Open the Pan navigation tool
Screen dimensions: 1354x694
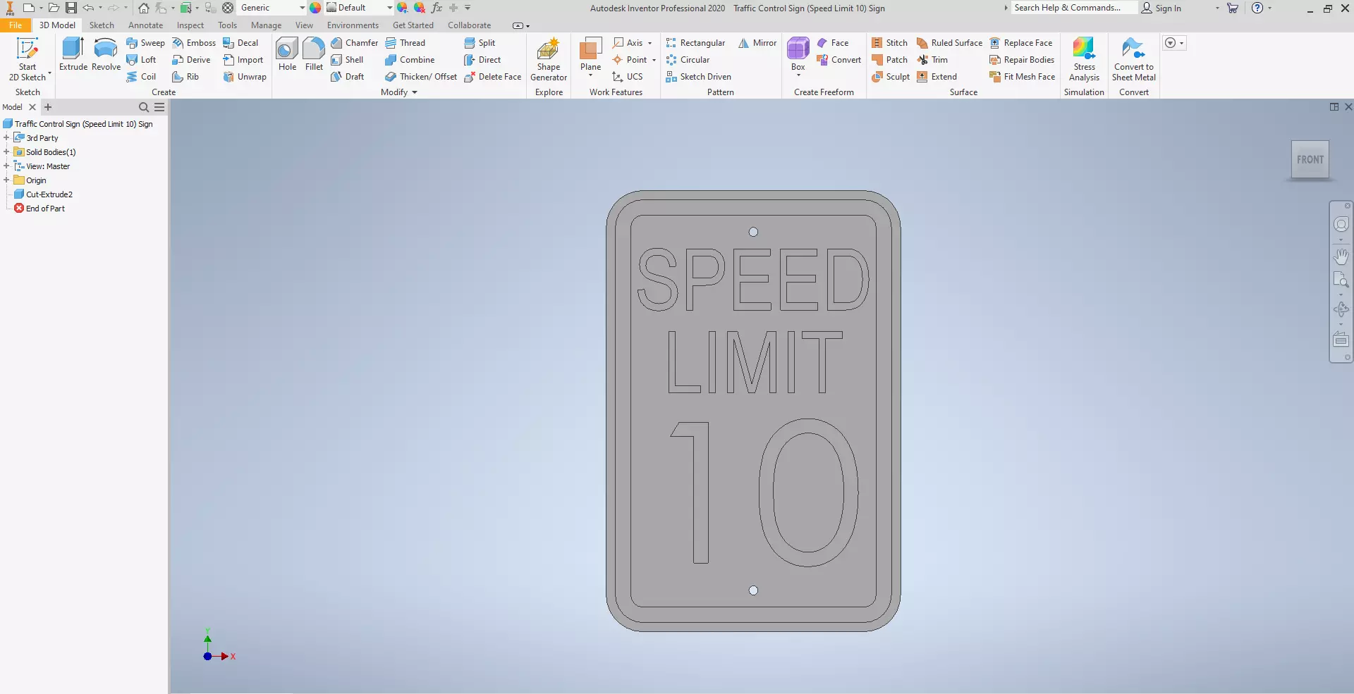click(1341, 256)
